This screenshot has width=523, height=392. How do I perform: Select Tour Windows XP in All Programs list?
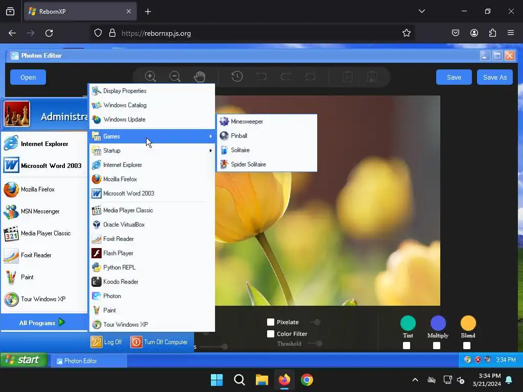[x=152, y=324]
